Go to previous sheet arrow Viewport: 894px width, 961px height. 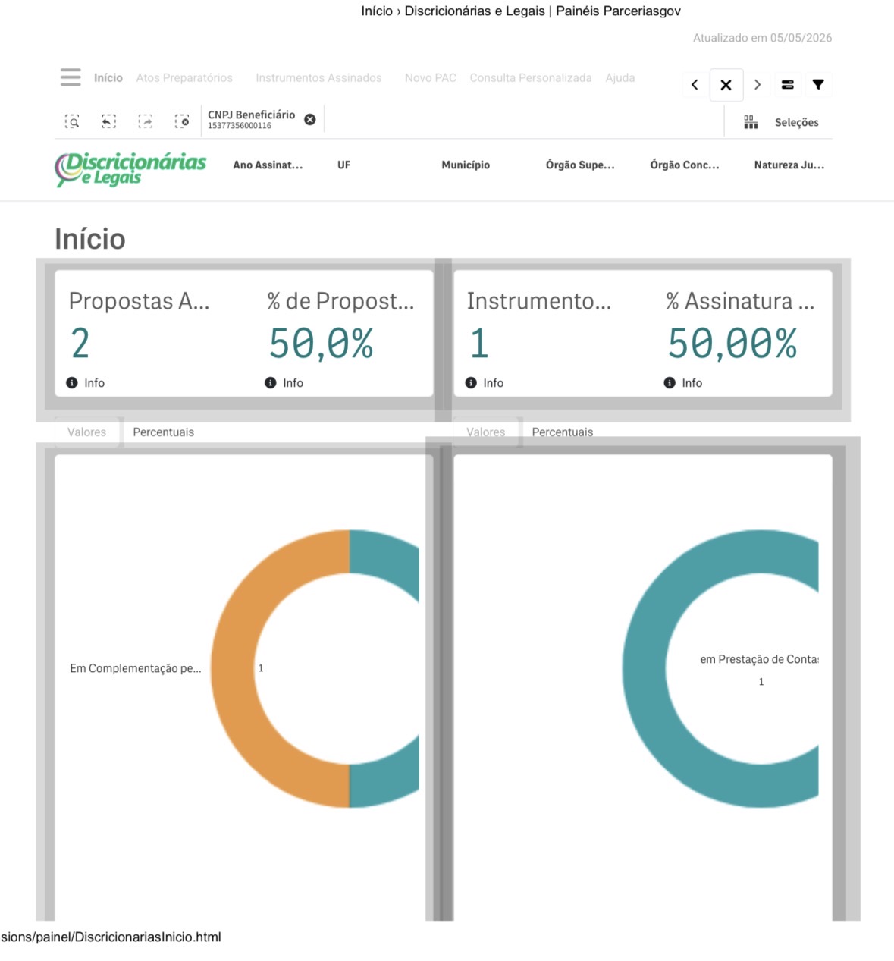[695, 85]
